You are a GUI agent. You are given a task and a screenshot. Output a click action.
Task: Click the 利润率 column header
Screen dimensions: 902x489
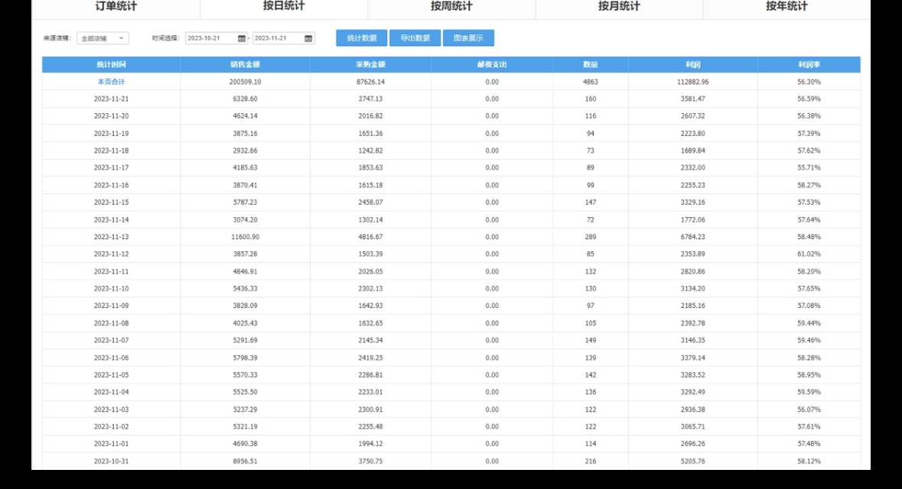pos(807,64)
